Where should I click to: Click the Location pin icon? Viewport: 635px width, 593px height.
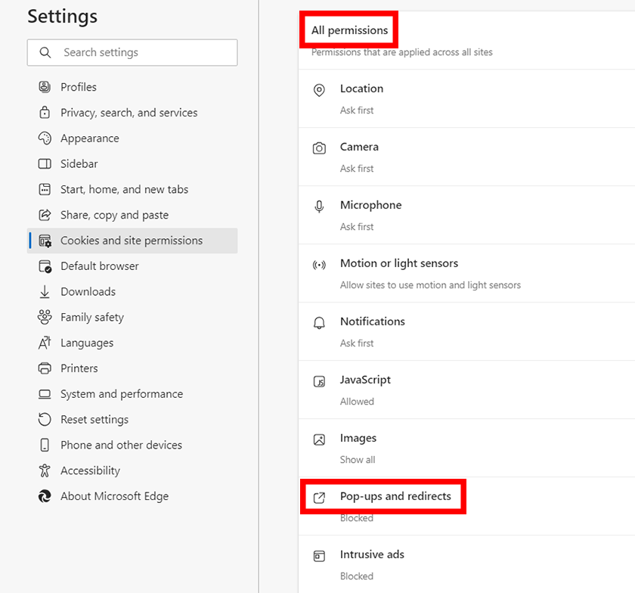click(x=319, y=90)
